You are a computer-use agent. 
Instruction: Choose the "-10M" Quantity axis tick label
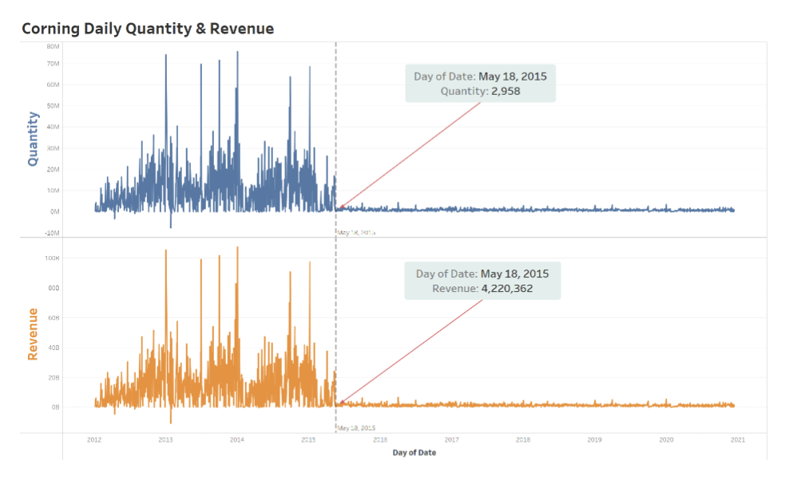point(52,234)
